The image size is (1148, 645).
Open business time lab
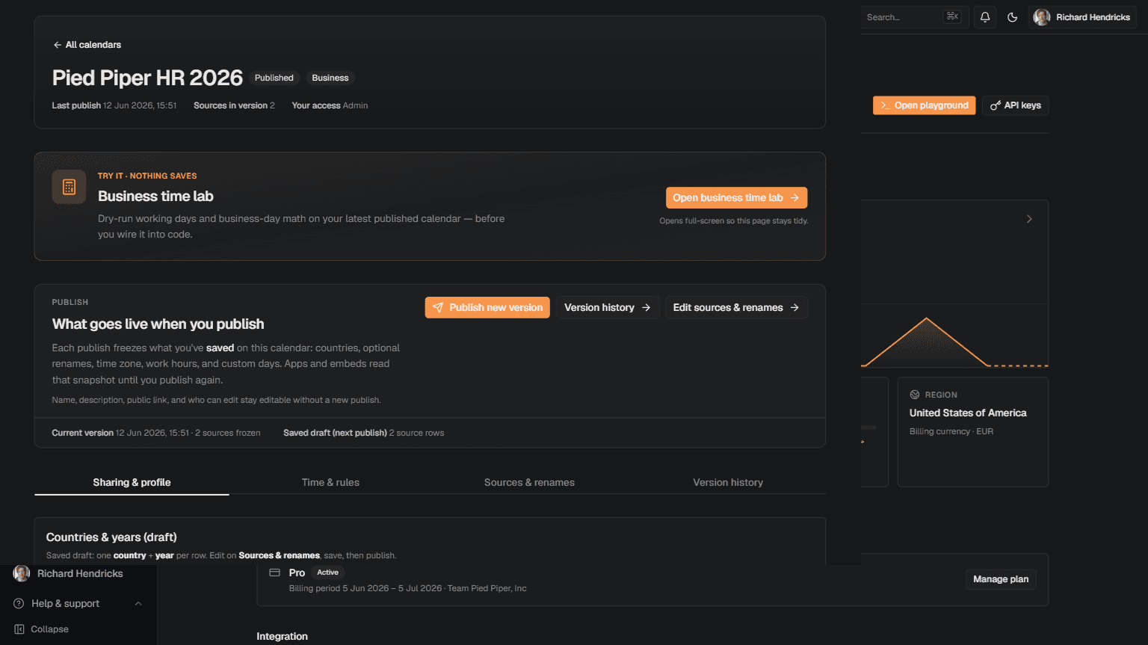(x=736, y=197)
